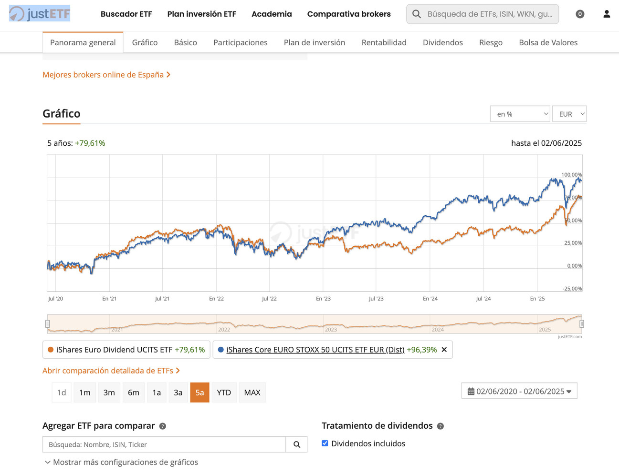This screenshot has width=619, height=473.
Task: Open the EUR currency dropdown
Action: 569,114
